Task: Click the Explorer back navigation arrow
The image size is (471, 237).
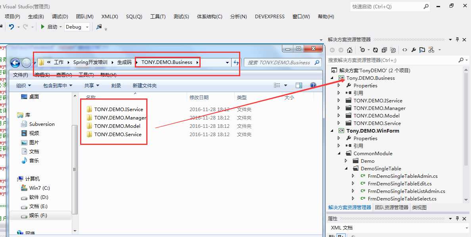Action: (15, 63)
